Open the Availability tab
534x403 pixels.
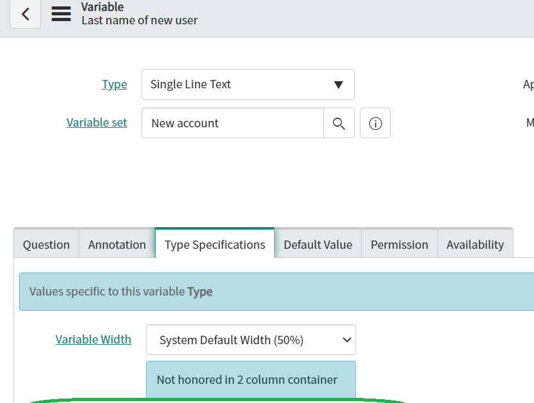coord(475,244)
